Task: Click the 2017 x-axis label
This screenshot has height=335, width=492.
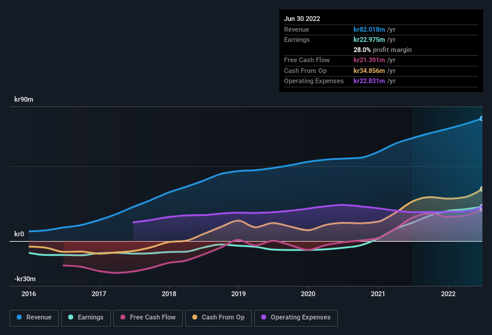Action: tap(99, 294)
